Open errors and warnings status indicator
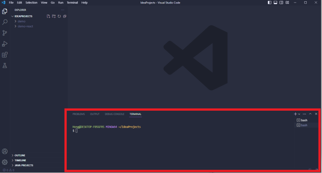 tap(8, 170)
